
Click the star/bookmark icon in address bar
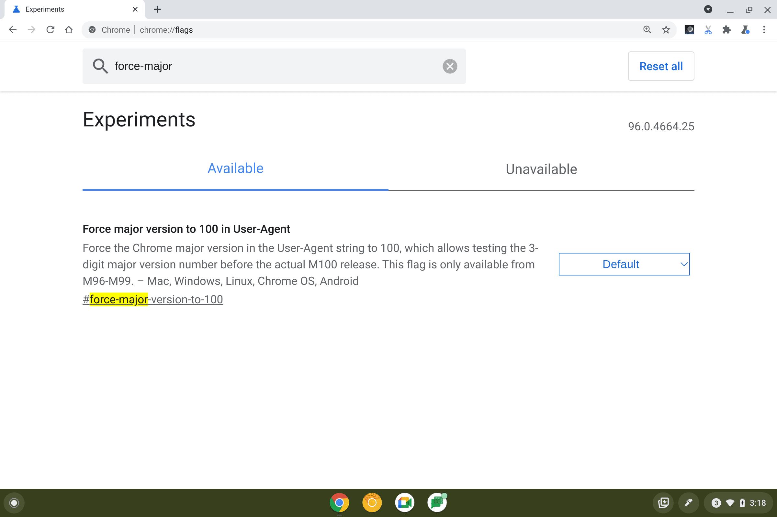[666, 29]
